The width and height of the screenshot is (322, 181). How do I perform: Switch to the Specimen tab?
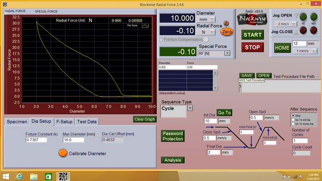17,122
